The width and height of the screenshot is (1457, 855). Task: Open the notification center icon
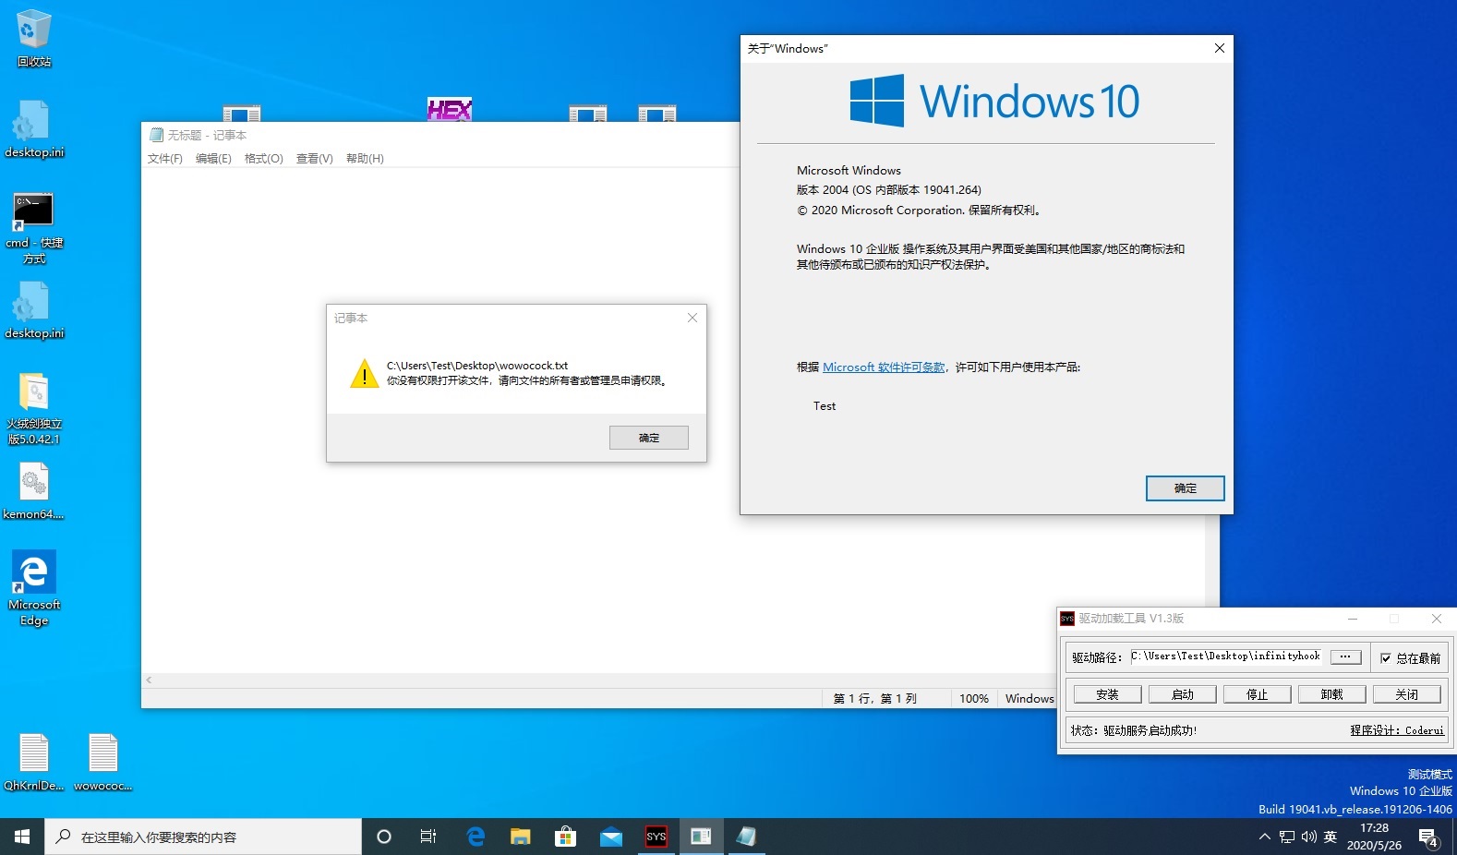click(x=1429, y=837)
